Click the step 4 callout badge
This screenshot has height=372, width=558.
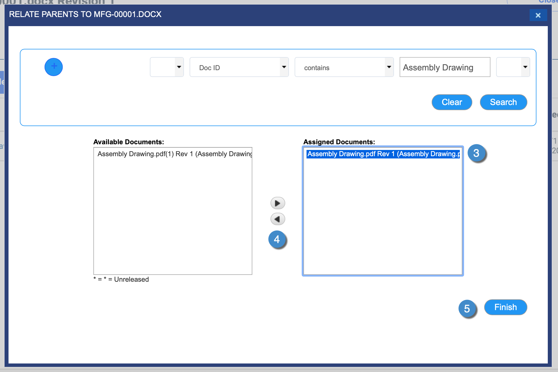tap(277, 239)
